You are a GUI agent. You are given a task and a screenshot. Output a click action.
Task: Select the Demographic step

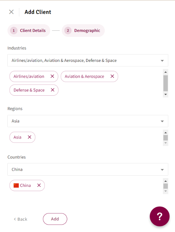pos(83,31)
